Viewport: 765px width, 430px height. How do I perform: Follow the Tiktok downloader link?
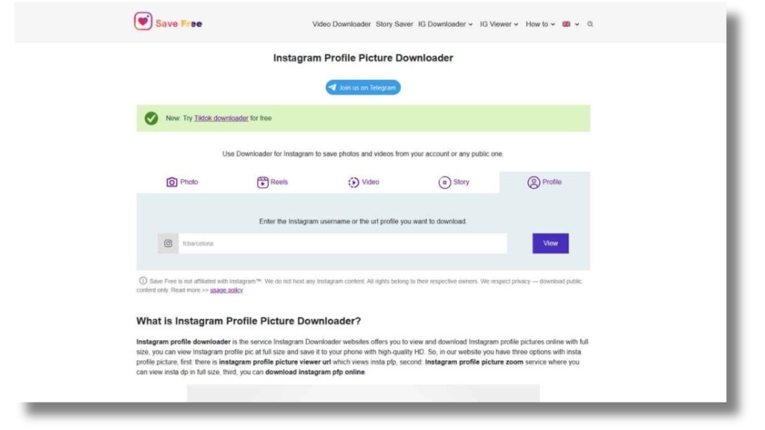(x=221, y=118)
